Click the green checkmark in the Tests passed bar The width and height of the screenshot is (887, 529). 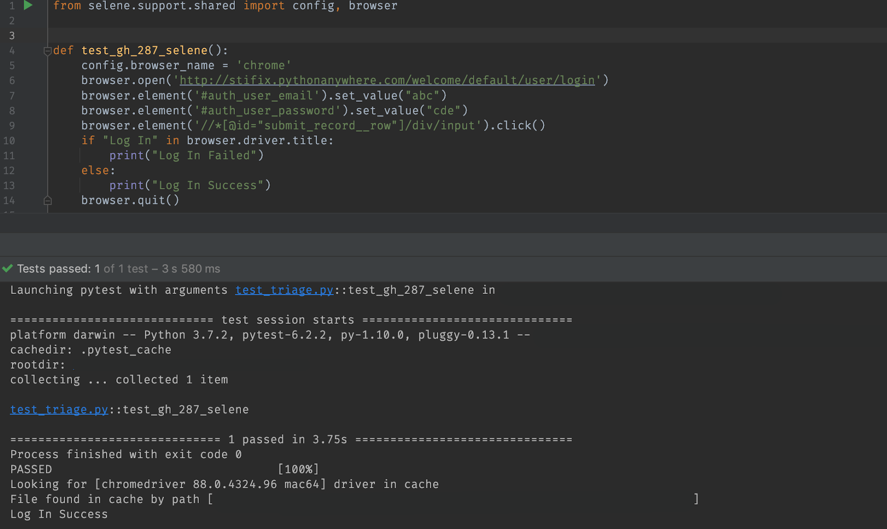click(7, 269)
